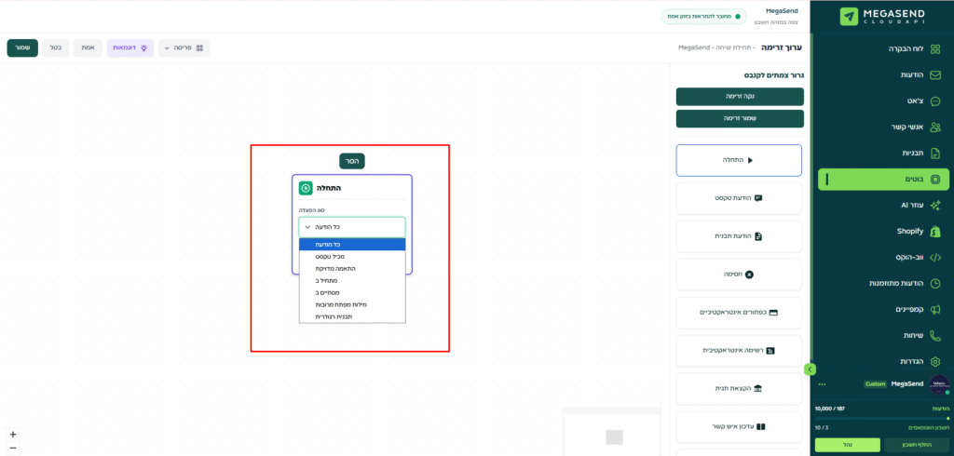
Task: Click the AI assistant (עוזר AI) sparkle icon
Action: tap(935, 205)
